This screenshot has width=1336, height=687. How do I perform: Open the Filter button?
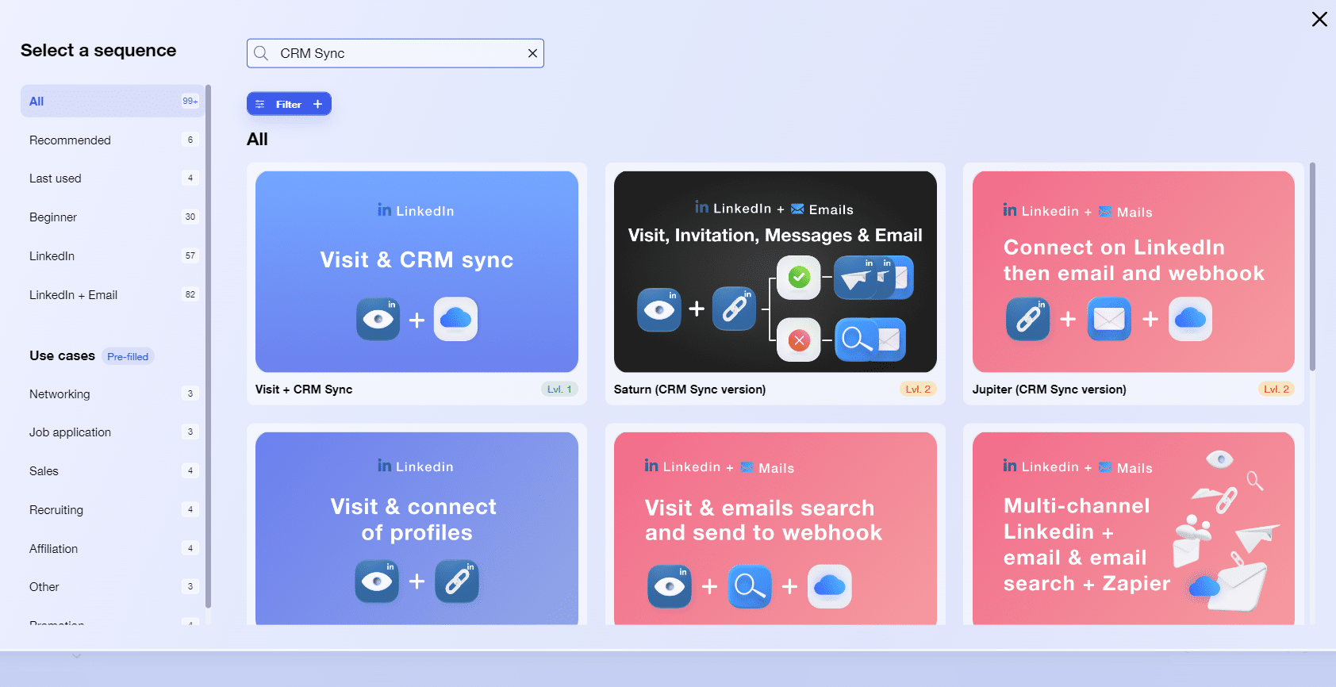[289, 104]
